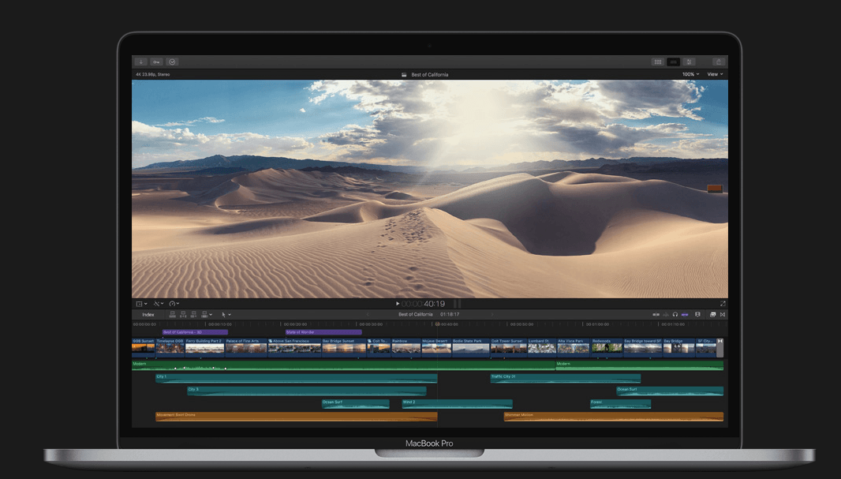This screenshot has width=841, height=479.
Task: Open the clip appearance filmstrip icon
Action: point(697,315)
